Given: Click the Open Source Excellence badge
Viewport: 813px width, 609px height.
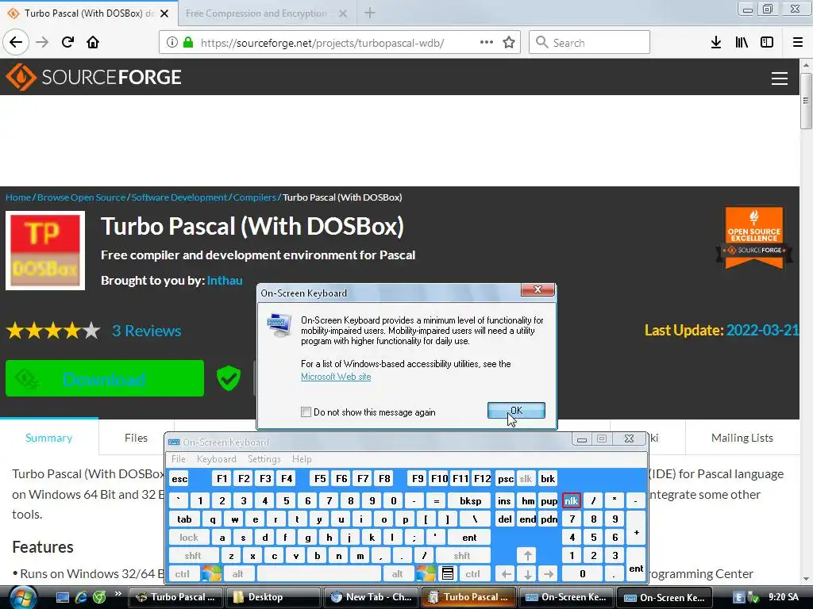Looking at the screenshot, I should (754, 238).
